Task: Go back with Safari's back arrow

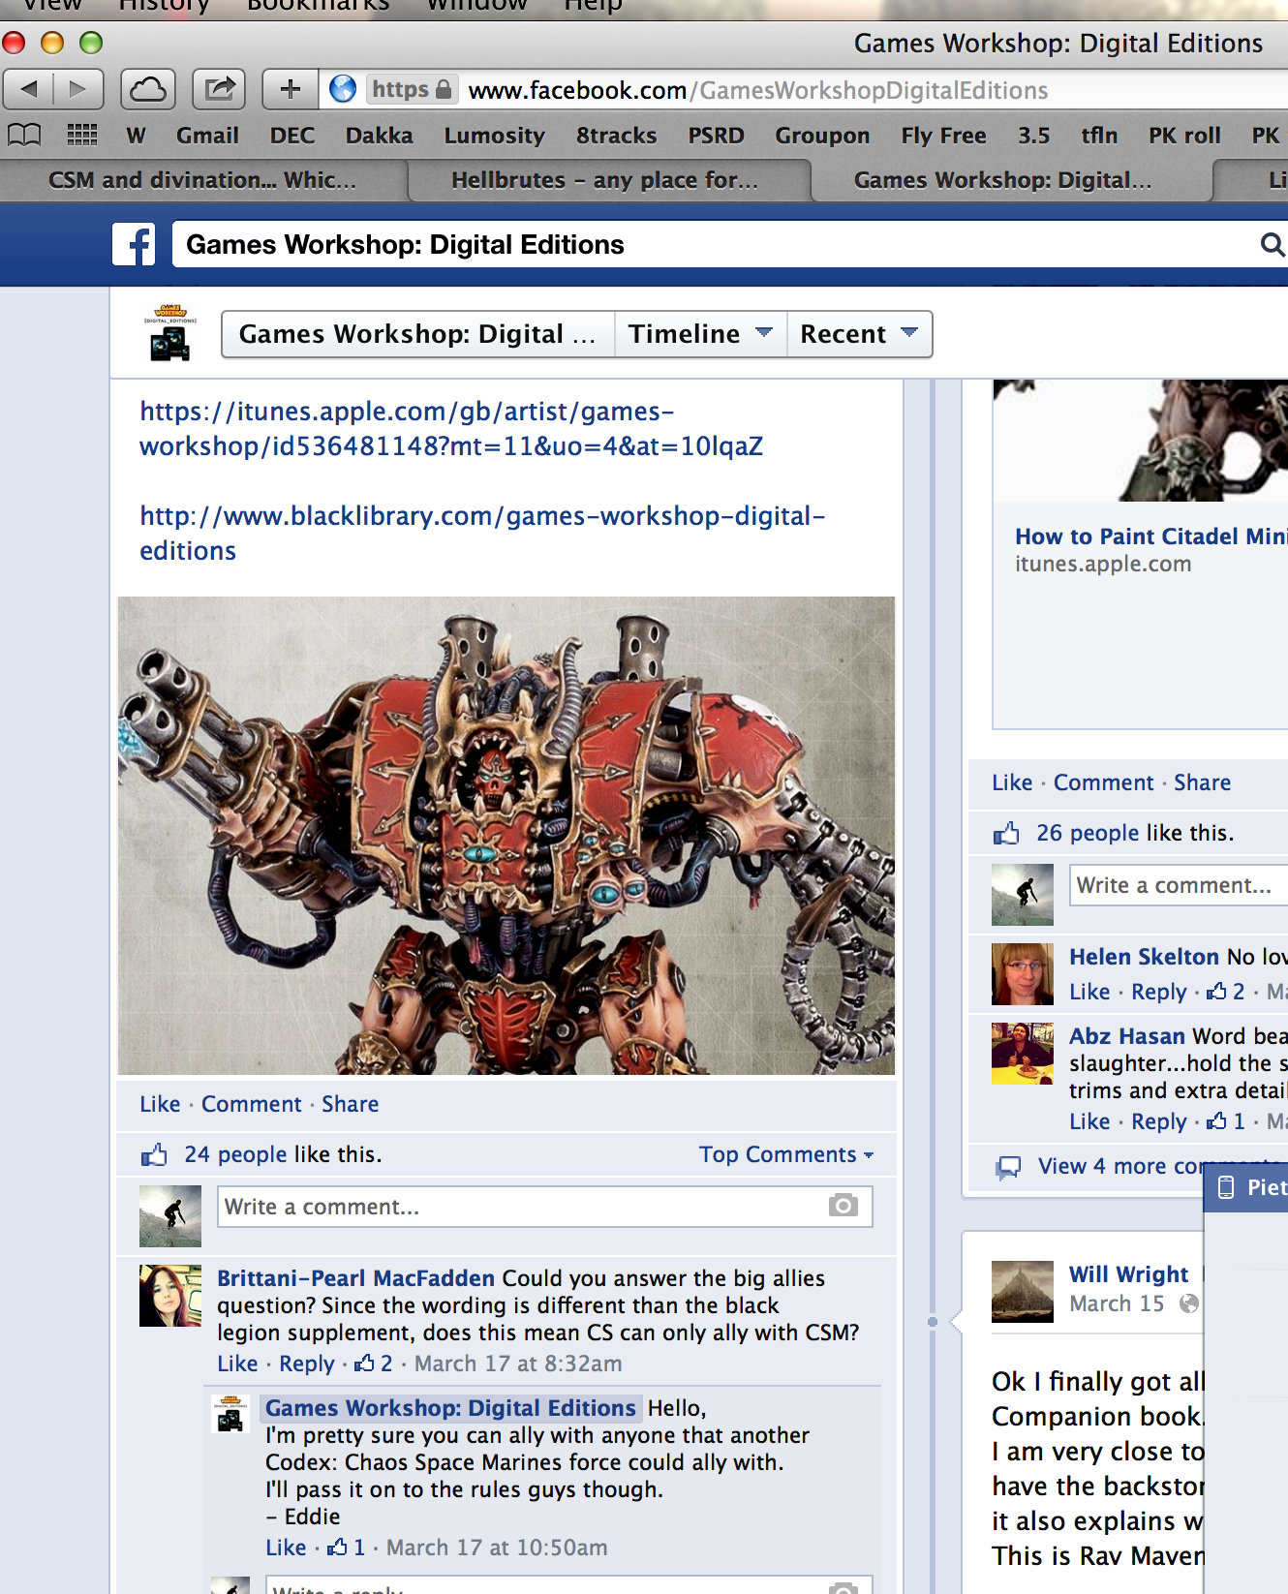Action: click(29, 89)
